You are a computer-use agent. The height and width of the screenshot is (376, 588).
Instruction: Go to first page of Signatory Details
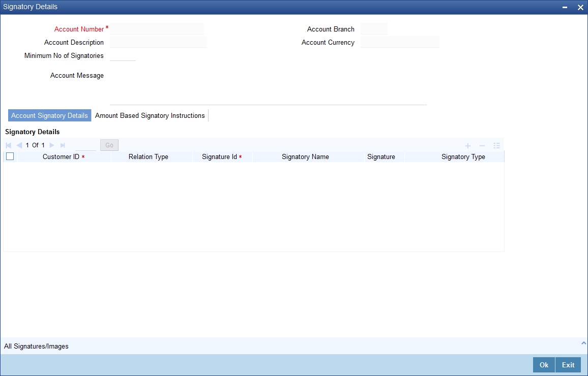click(9, 145)
